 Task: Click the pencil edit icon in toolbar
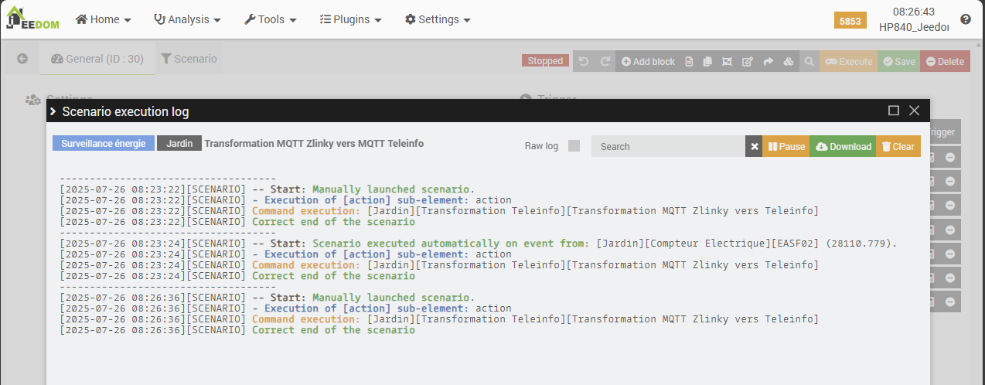pos(748,62)
